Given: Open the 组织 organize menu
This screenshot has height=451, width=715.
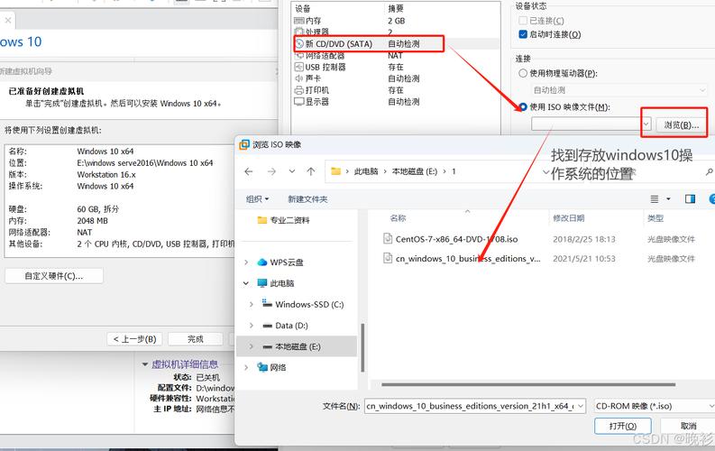Looking at the screenshot, I should click(x=257, y=198).
